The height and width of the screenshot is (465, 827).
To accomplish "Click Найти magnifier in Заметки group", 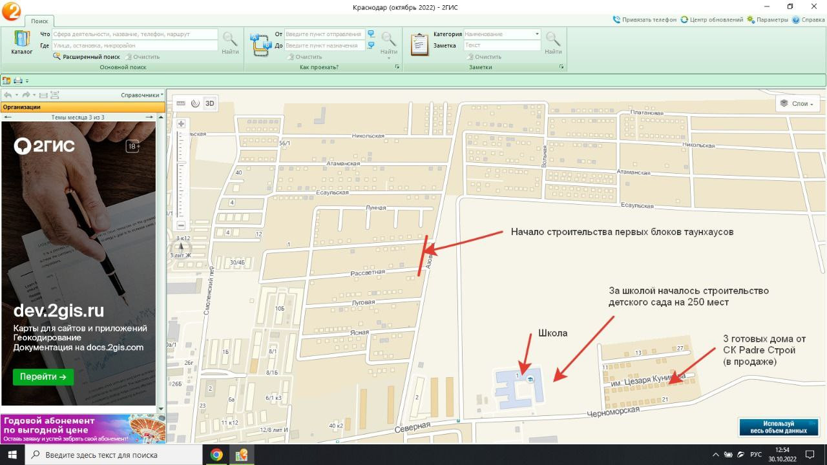I will 553,43.
